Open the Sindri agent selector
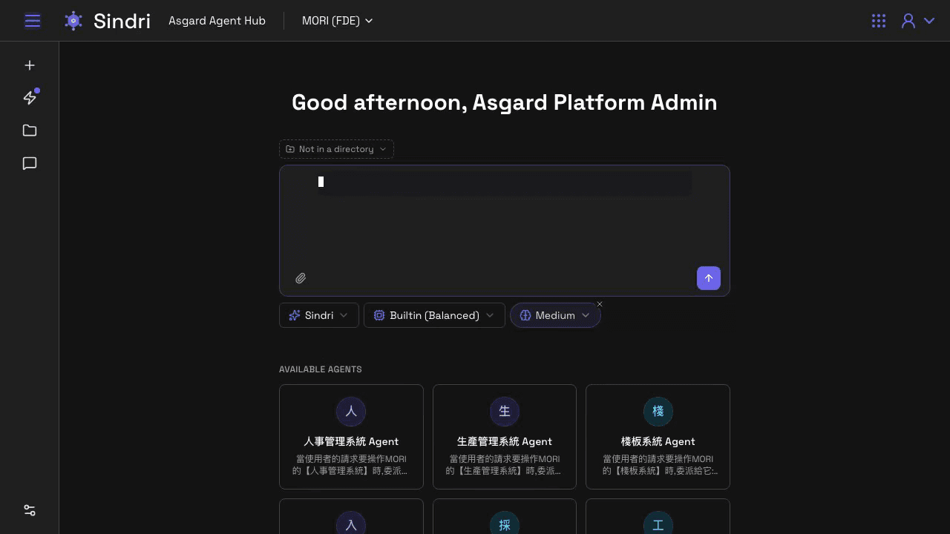 point(319,315)
